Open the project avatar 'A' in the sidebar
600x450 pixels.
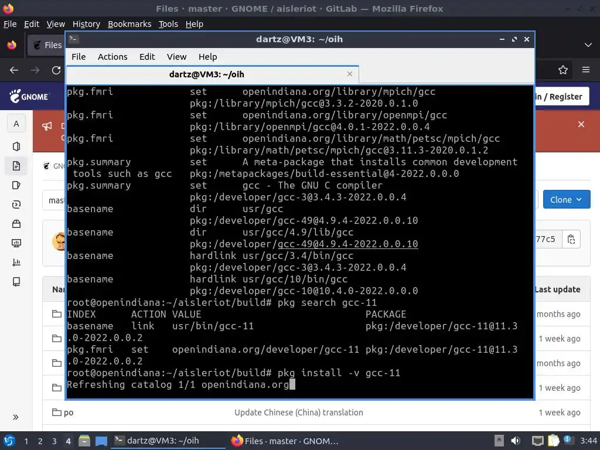[16, 124]
